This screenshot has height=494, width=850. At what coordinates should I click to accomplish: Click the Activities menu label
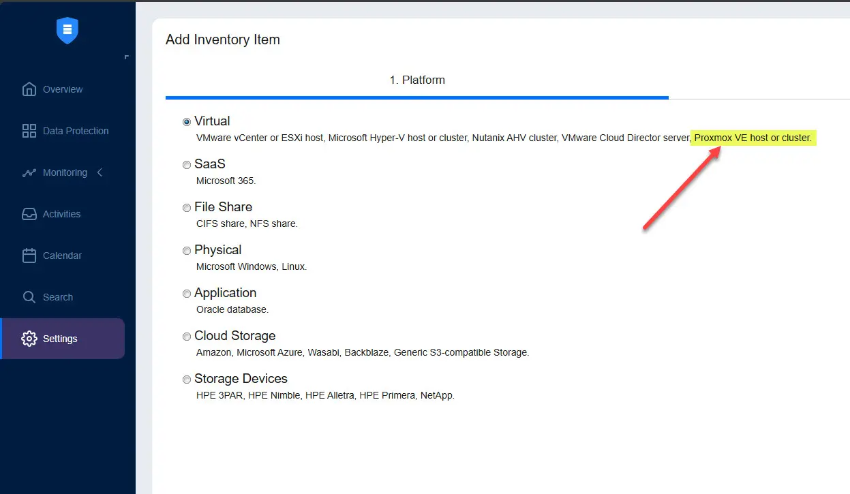pos(61,214)
